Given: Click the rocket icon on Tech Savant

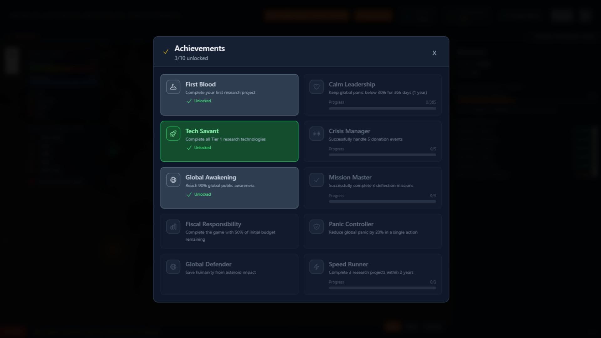Looking at the screenshot, I should coord(173,133).
